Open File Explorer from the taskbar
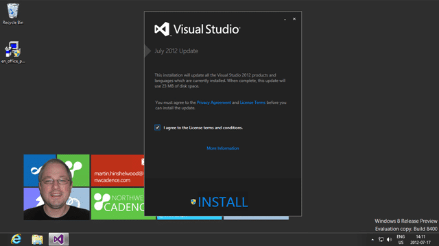 (x=37, y=239)
